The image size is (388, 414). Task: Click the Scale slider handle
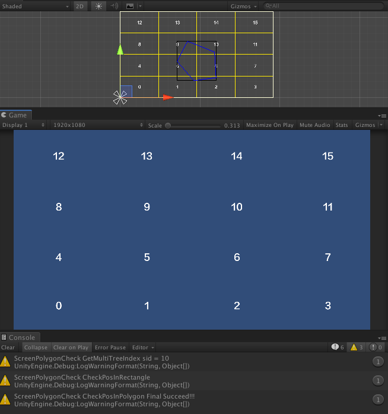(x=168, y=125)
